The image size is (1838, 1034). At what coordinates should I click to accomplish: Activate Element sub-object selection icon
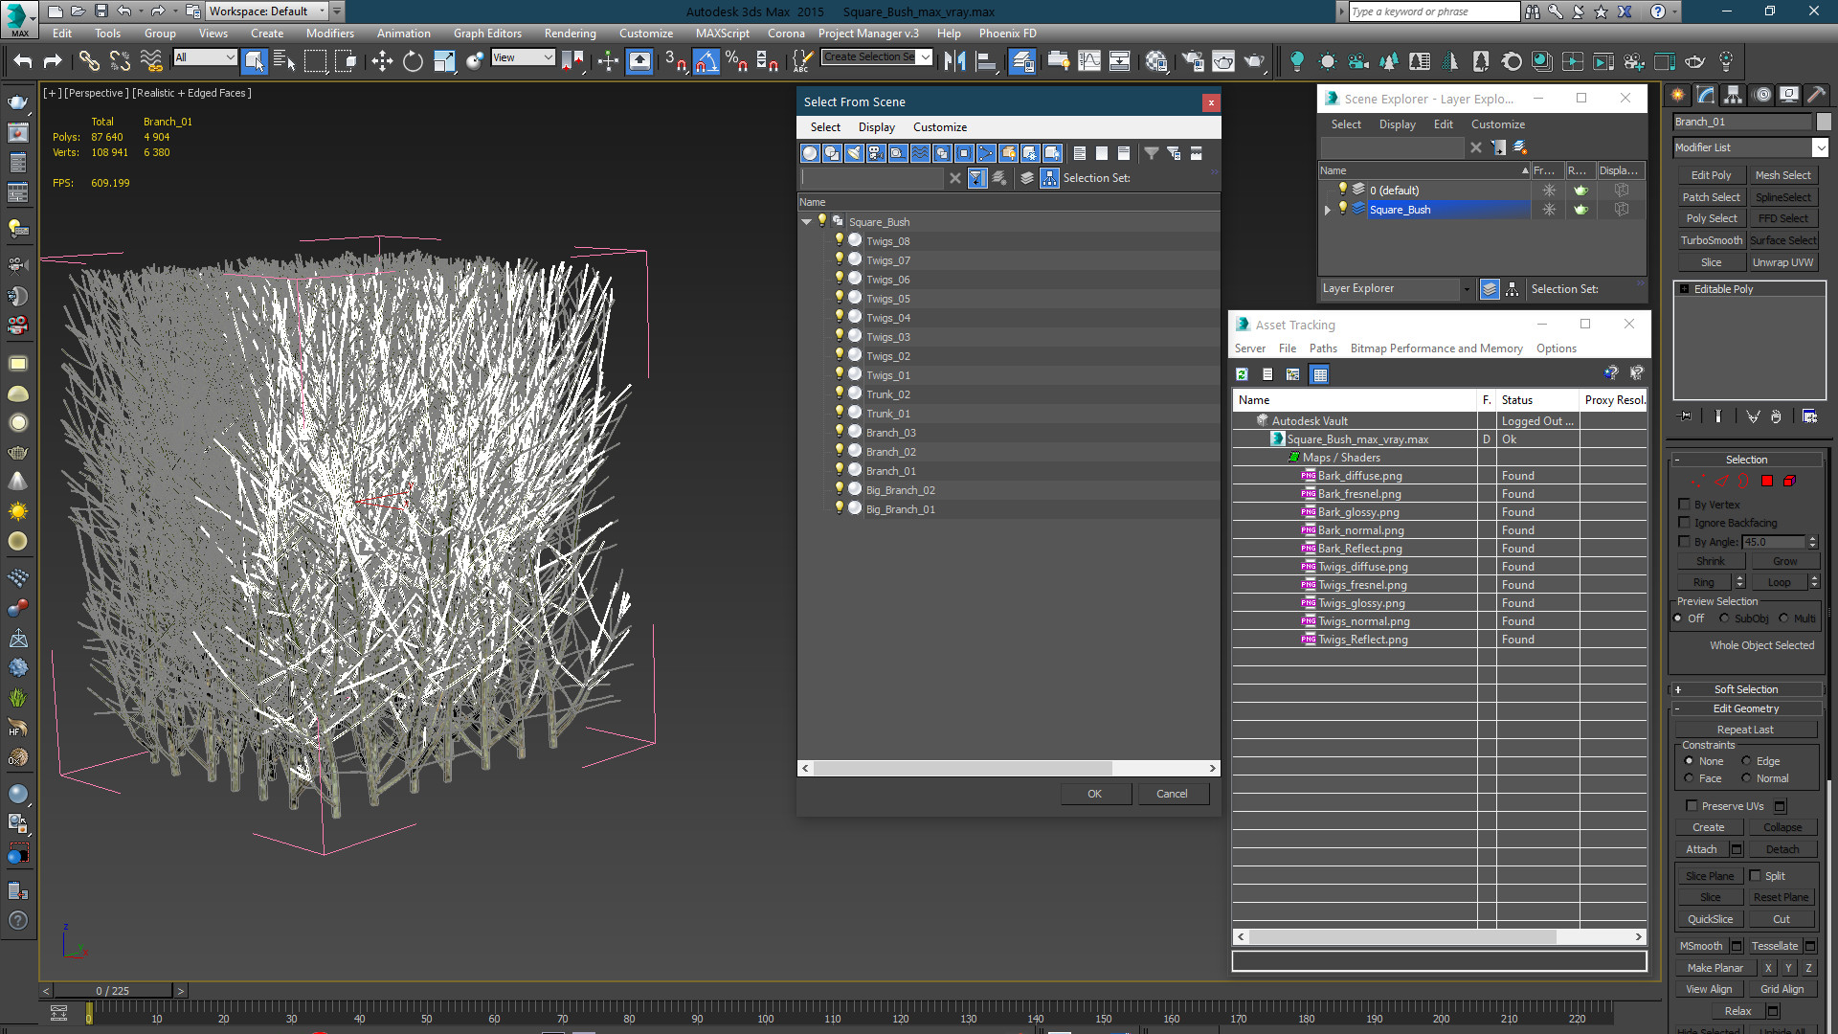click(x=1789, y=481)
